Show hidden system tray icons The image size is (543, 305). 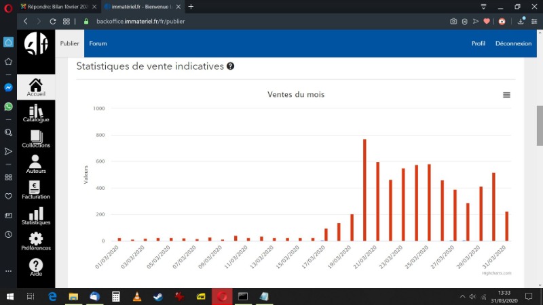point(462,297)
